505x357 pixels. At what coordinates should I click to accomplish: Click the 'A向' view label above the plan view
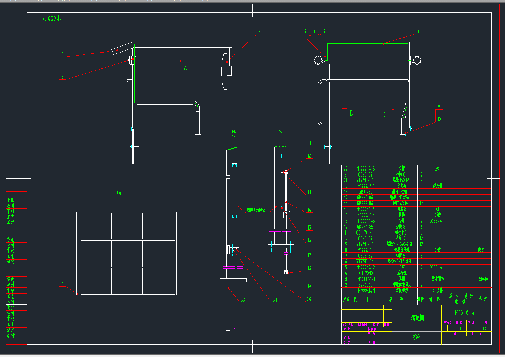click(119, 193)
